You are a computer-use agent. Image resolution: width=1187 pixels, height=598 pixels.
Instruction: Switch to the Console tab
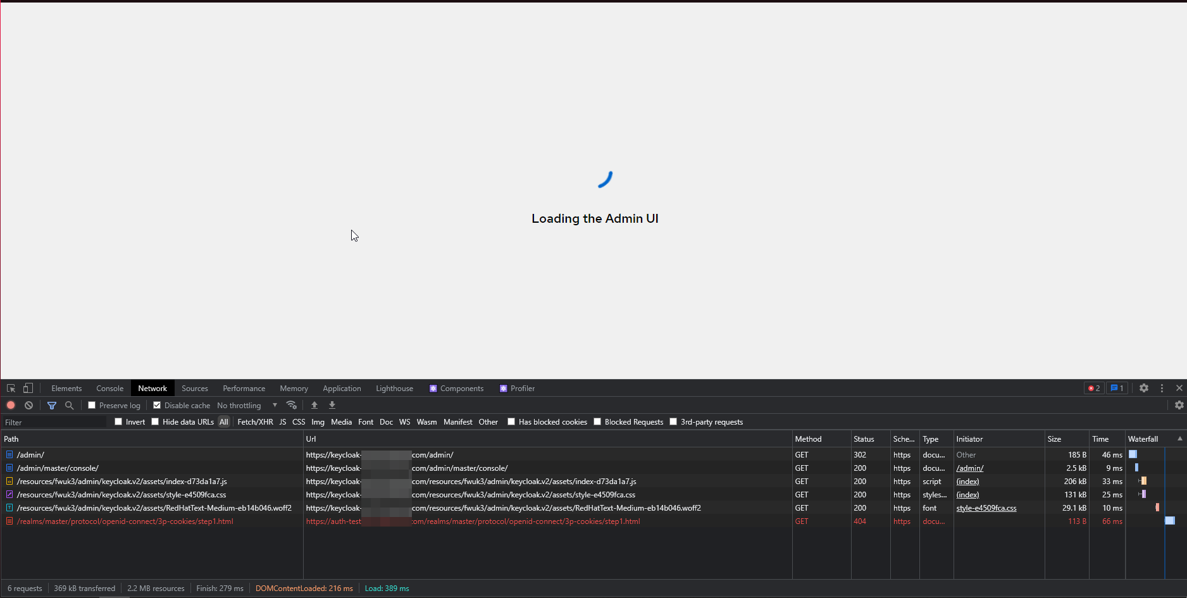point(109,388)
